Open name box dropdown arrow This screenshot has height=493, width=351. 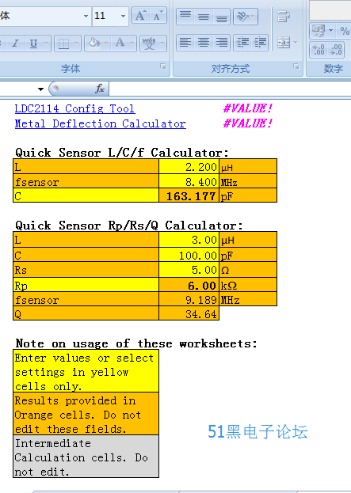click(40, 89)
